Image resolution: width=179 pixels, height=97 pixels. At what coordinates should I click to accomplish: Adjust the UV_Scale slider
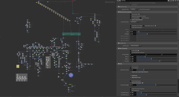point(157,61)
